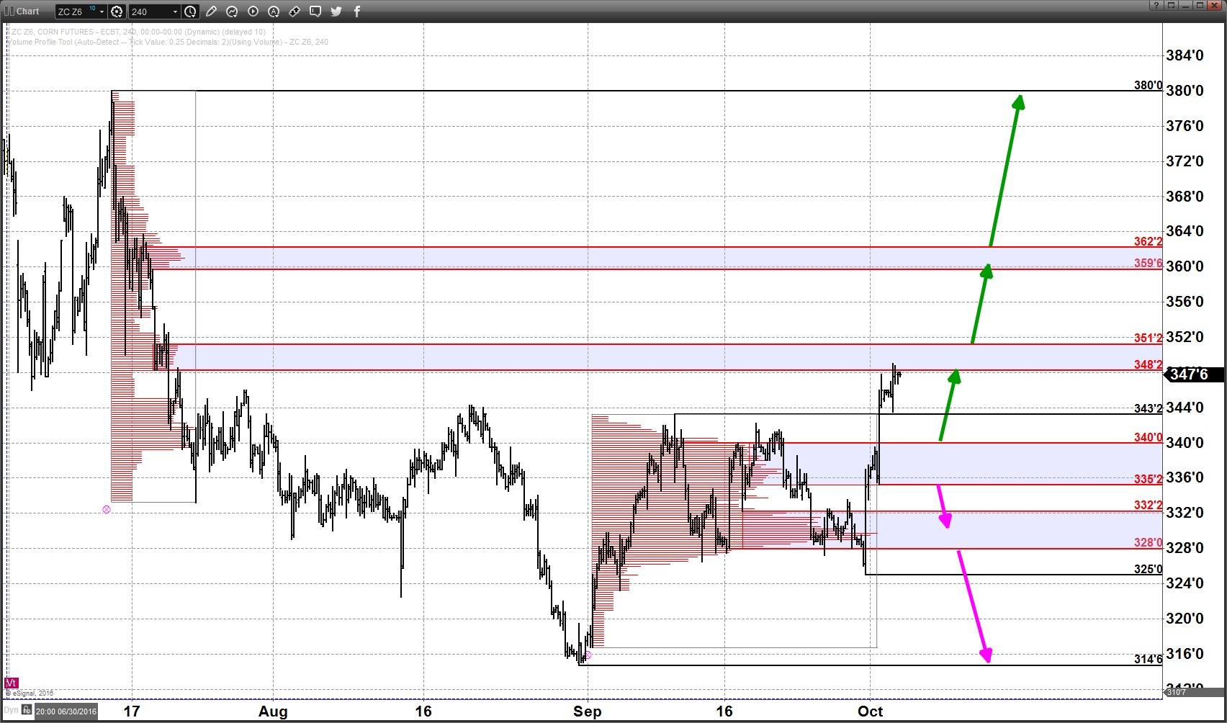Screen dimensions: 1227x723
Task: Click the replay play-circle icon
Action: (253, 12)
